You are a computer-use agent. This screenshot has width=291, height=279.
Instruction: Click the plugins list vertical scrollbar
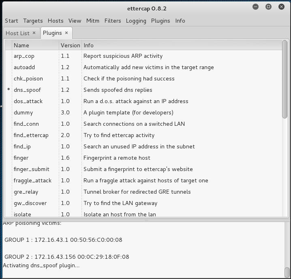click(x=285, y=79)
